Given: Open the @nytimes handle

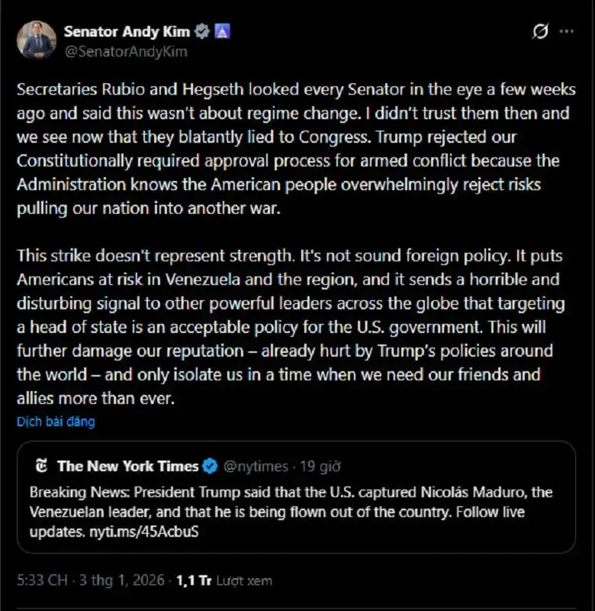Looking at the screenshot, I should pyautogui.click(x=256, y=466).
